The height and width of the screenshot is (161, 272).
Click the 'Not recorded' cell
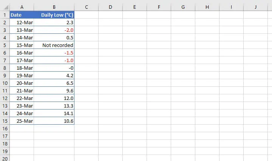[x=54, y=45]
